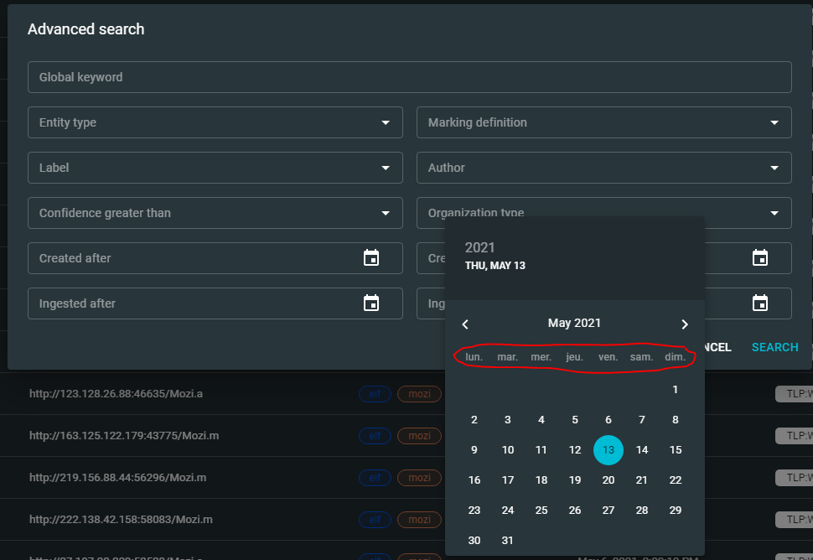Select day 15 in the calendar

click(675, 449)
